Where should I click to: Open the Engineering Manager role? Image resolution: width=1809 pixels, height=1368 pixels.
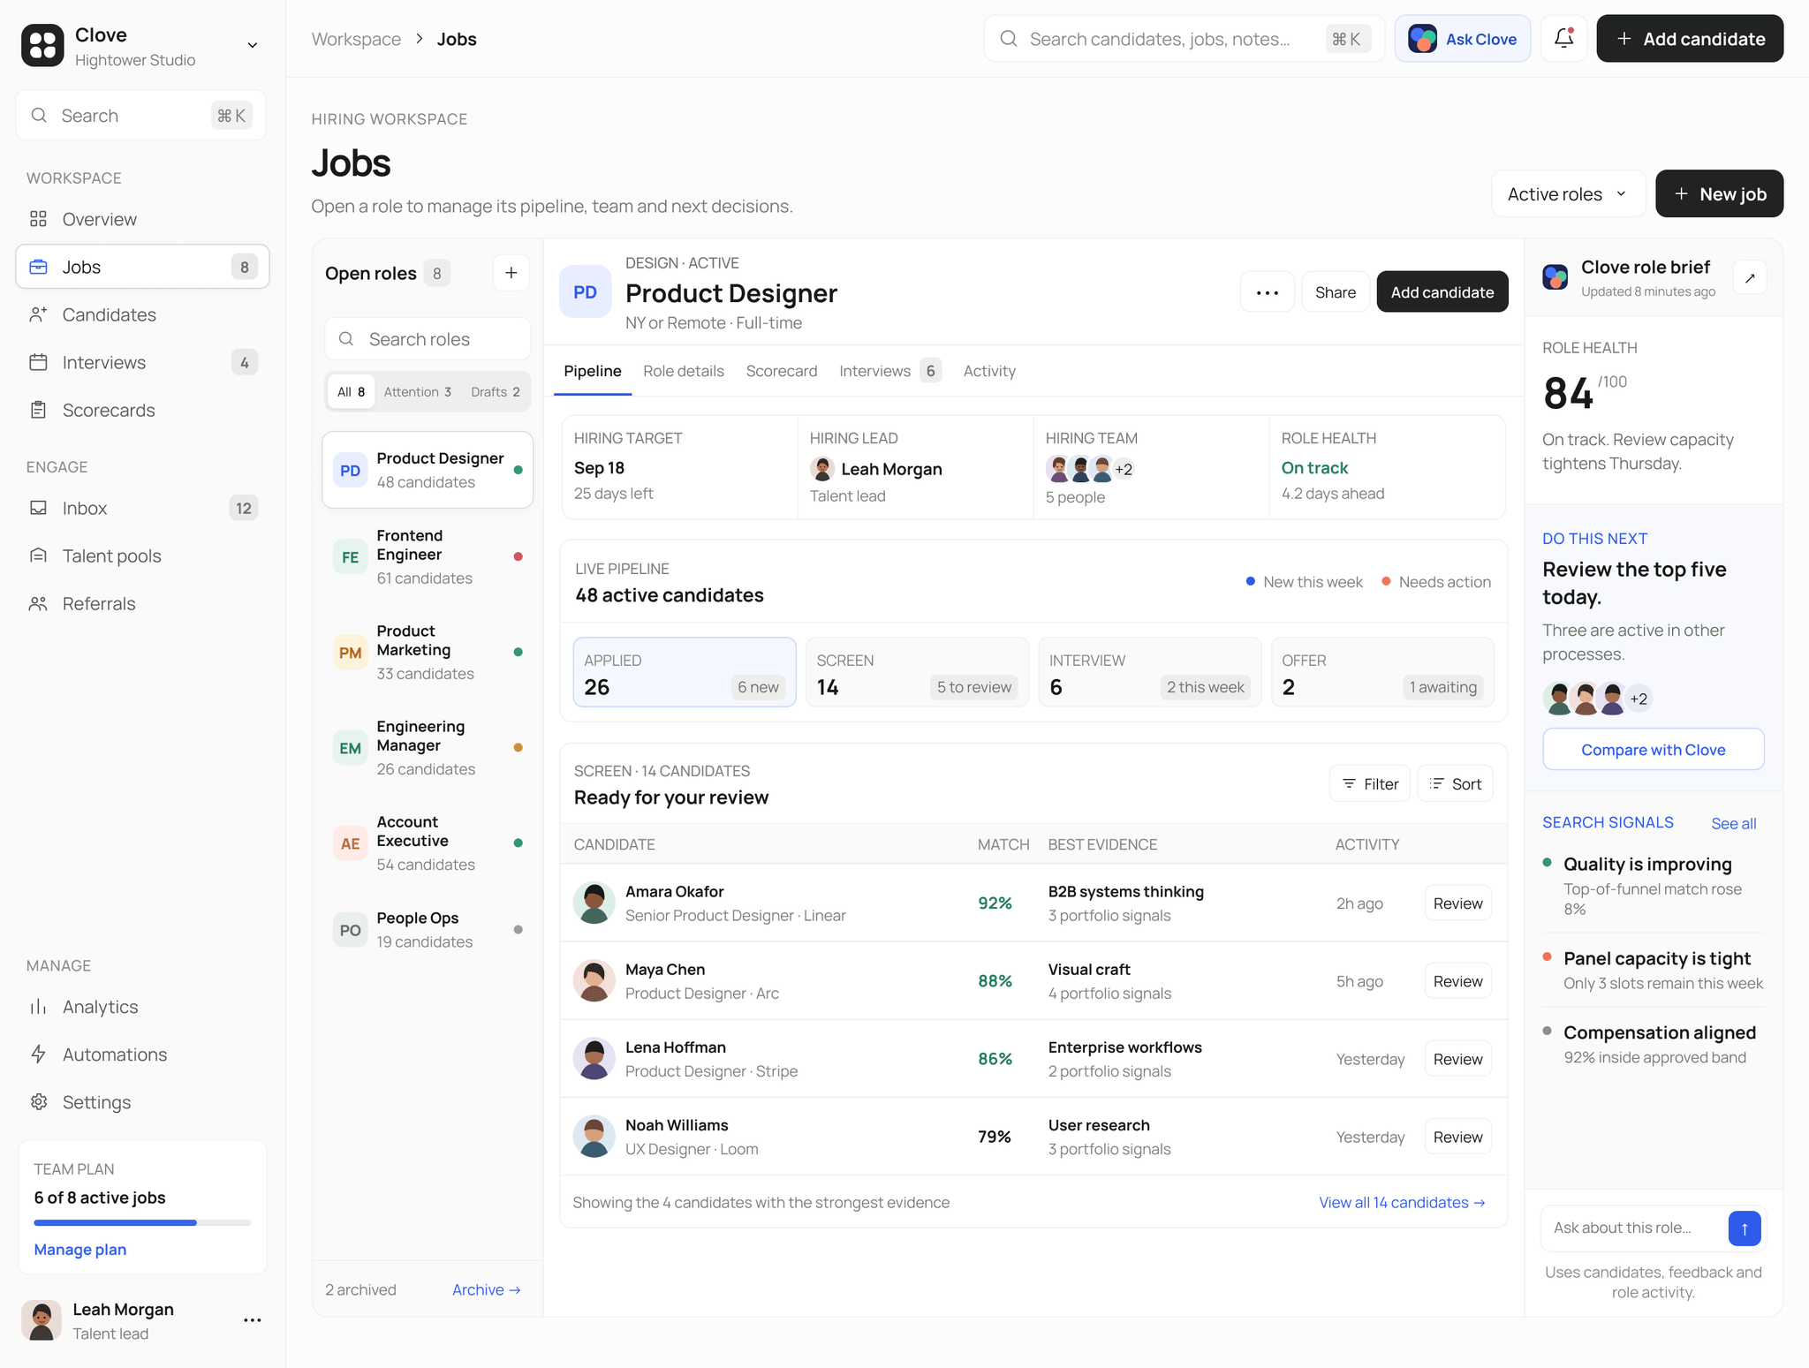pyautogui.click(x=428, y=747)
